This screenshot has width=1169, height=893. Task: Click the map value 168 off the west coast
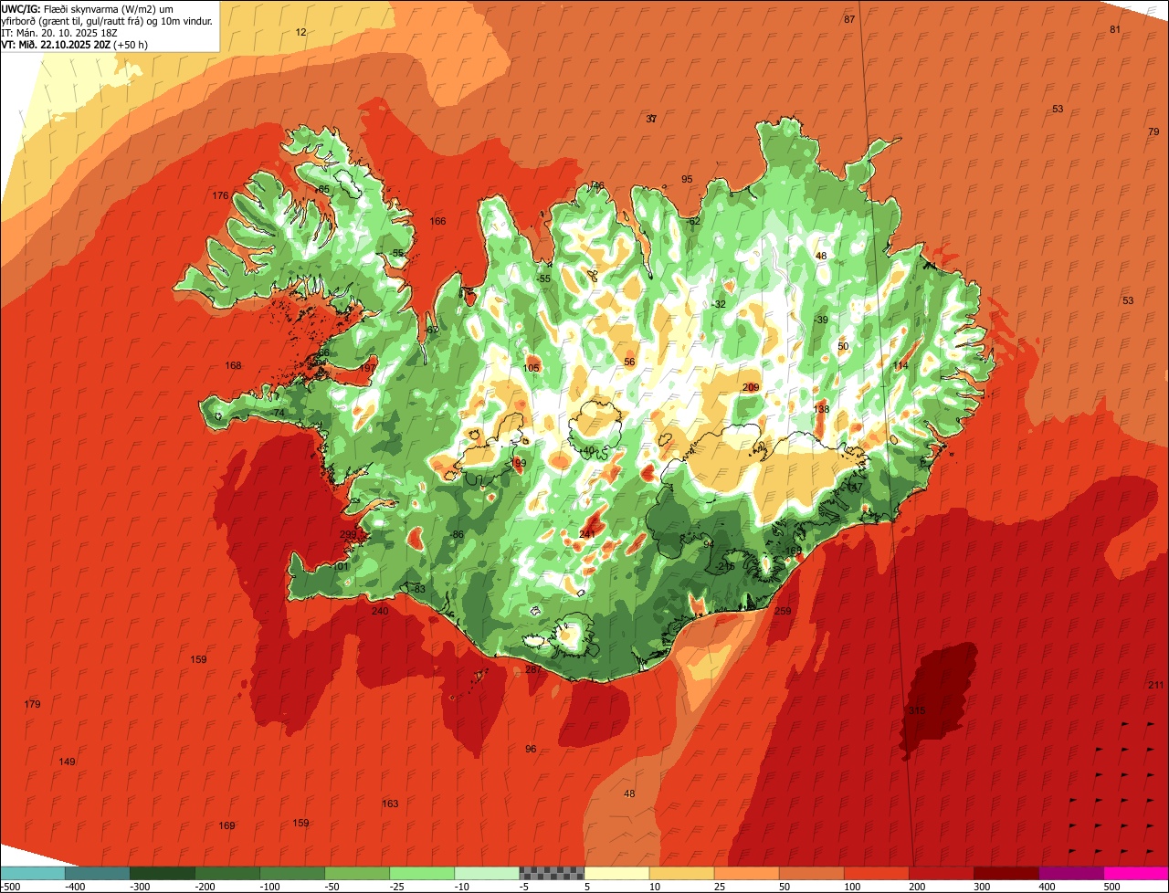[234, 366]
